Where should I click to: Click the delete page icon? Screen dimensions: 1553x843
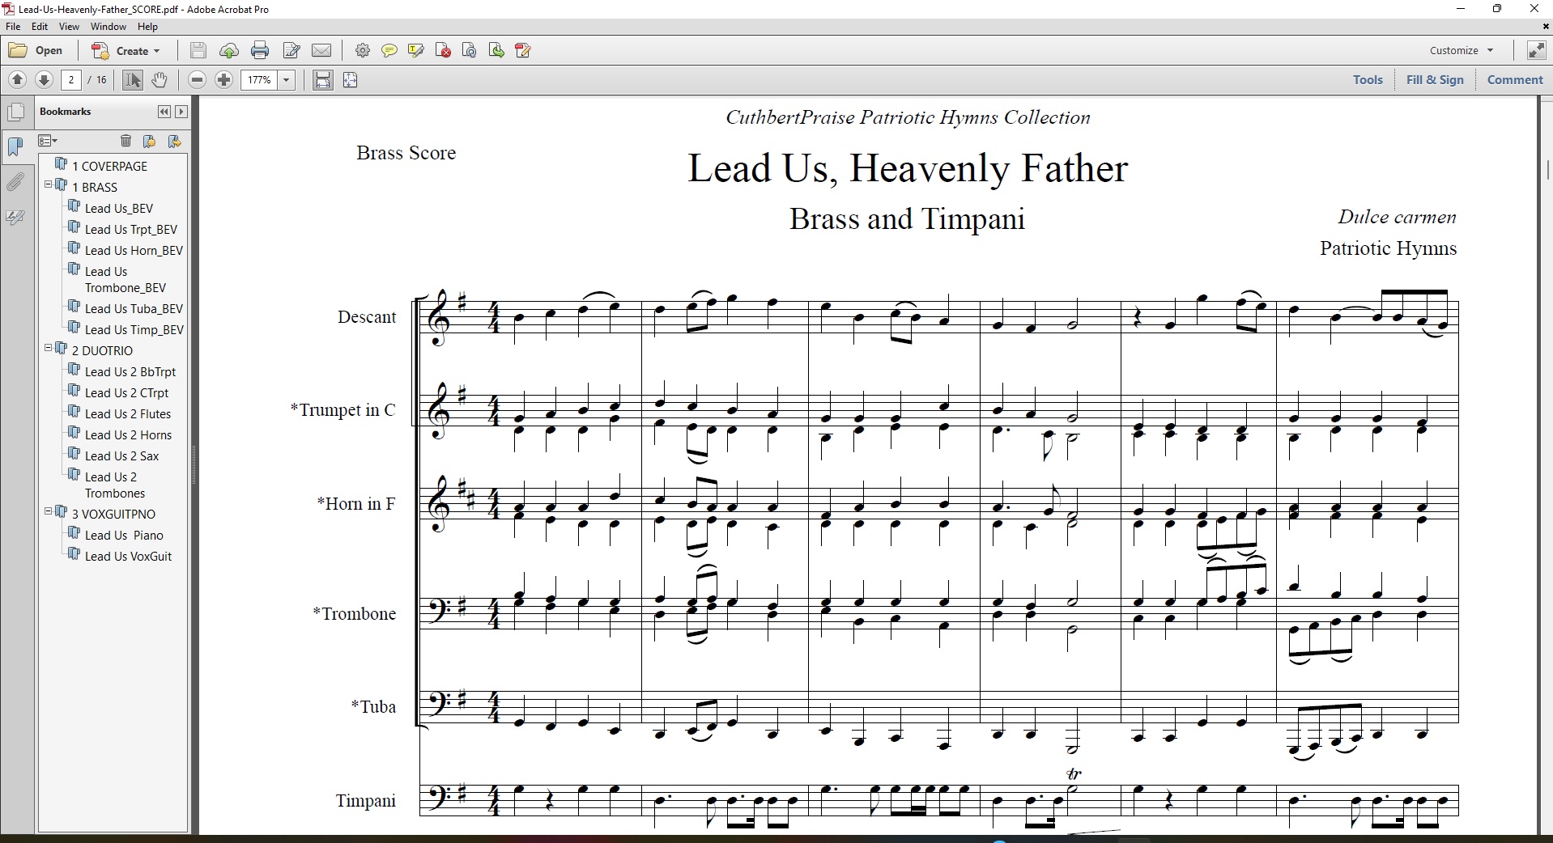pos(443,50)
